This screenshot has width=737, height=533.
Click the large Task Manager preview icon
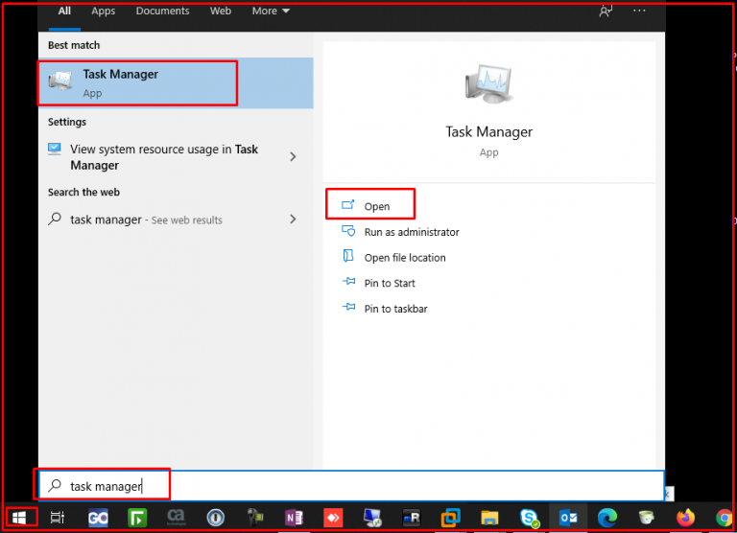[488, 83]
